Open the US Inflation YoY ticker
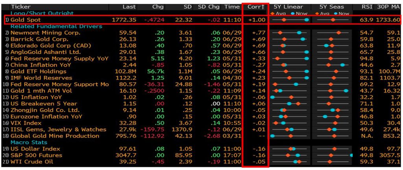 (36, 98)
